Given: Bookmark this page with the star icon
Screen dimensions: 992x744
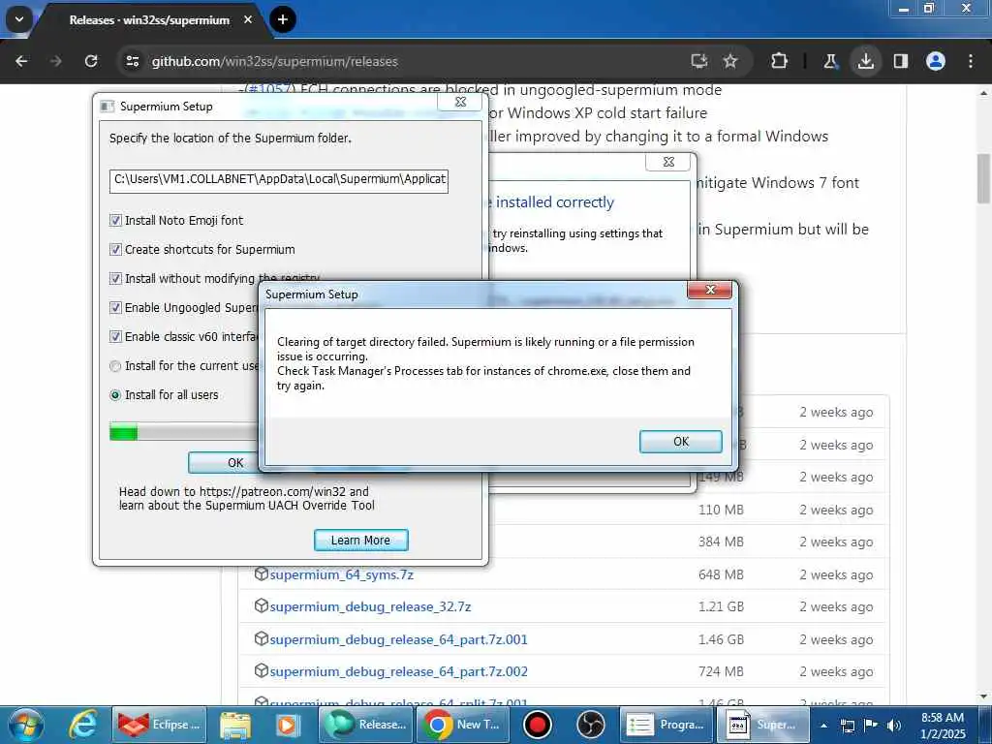Looking at the screenshot, I should 730,61.
